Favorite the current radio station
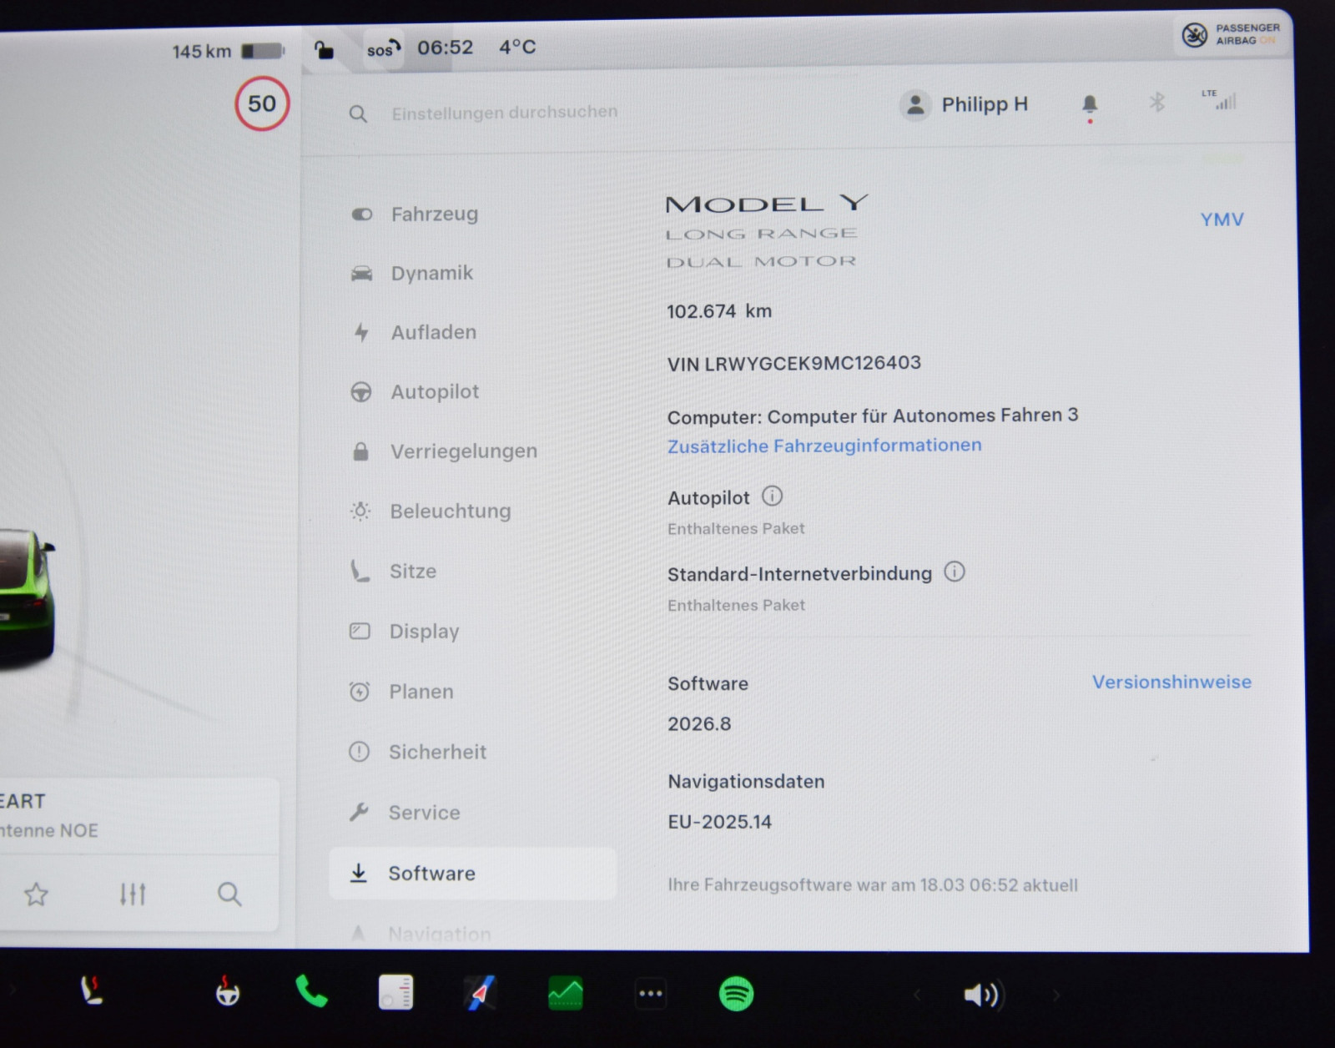The height and width of the screenshot is (1048, 1335). pos(36,895)
